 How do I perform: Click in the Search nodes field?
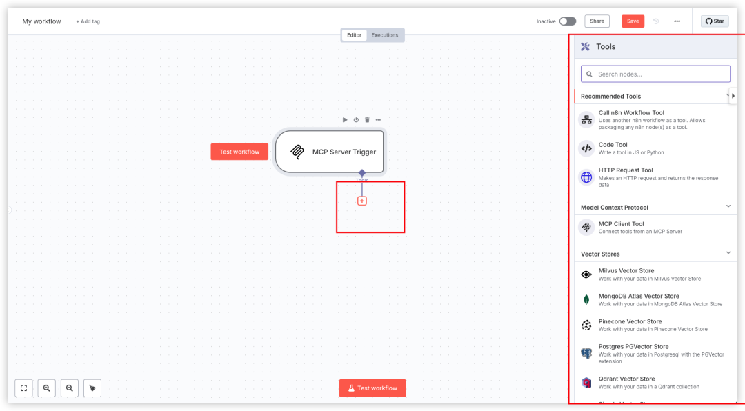(x=656, y=74)
